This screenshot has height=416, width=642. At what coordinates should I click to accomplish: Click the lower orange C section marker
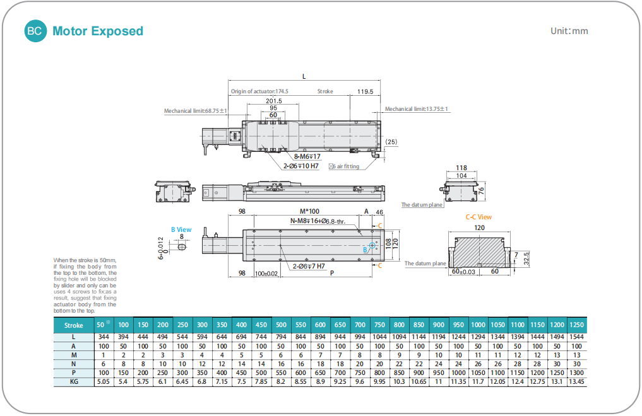pos(380,266)
